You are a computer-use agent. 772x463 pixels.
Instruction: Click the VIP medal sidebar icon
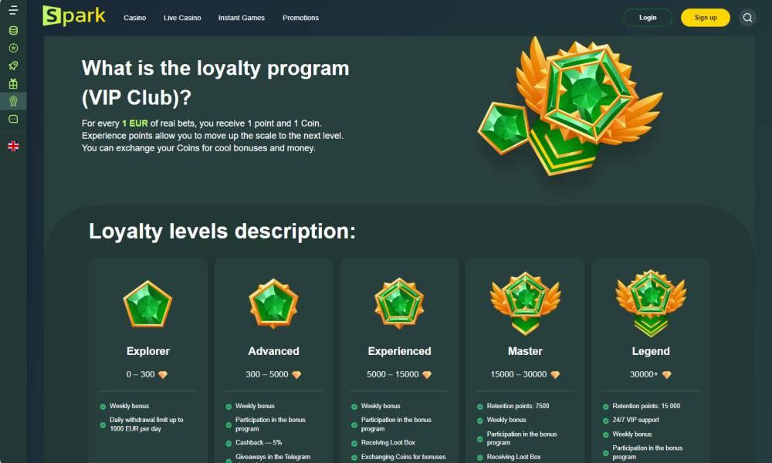(x=13, y=101)
